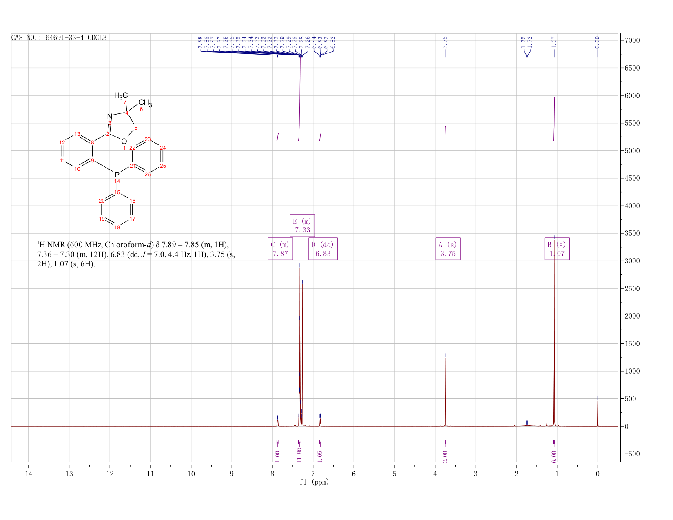Select the multiplet box labeled D (dd) 6.83
Screen dimensions: 673x520
tap(323, 249)
